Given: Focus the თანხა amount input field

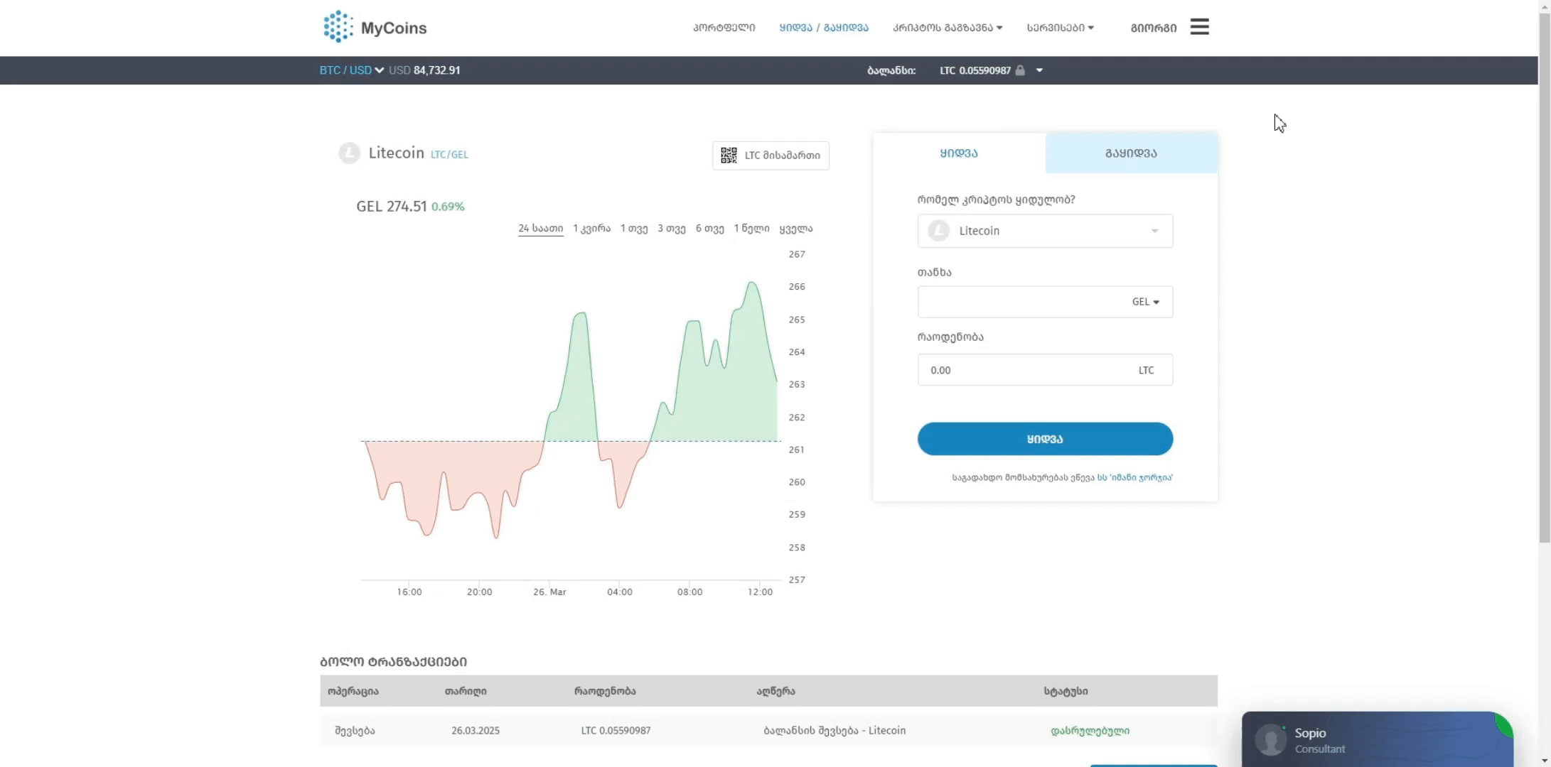Looking at the screenshot, I should click(1045, 302).
